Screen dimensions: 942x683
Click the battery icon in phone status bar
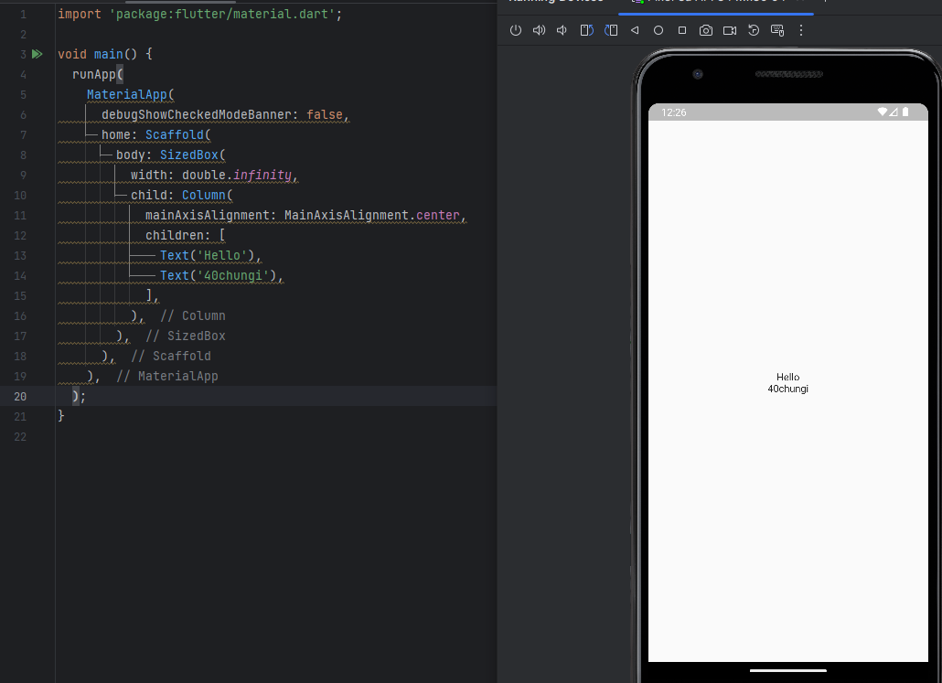pyautogui.click(x=905, y=112)
